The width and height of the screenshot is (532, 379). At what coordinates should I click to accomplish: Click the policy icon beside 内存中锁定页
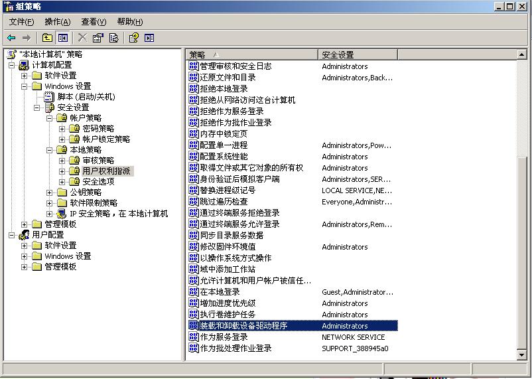[194, 134]
